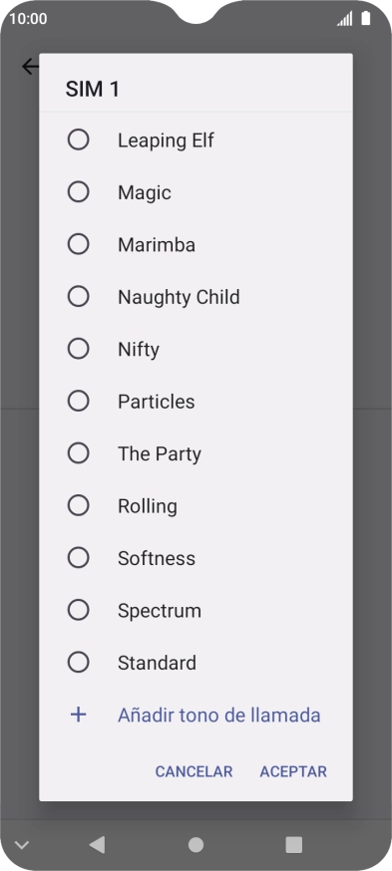Choose the Particles ringtone
Image resolution: width=392 pixels, height=871 pixels.
pyautogui.click(x=196, y=401)
